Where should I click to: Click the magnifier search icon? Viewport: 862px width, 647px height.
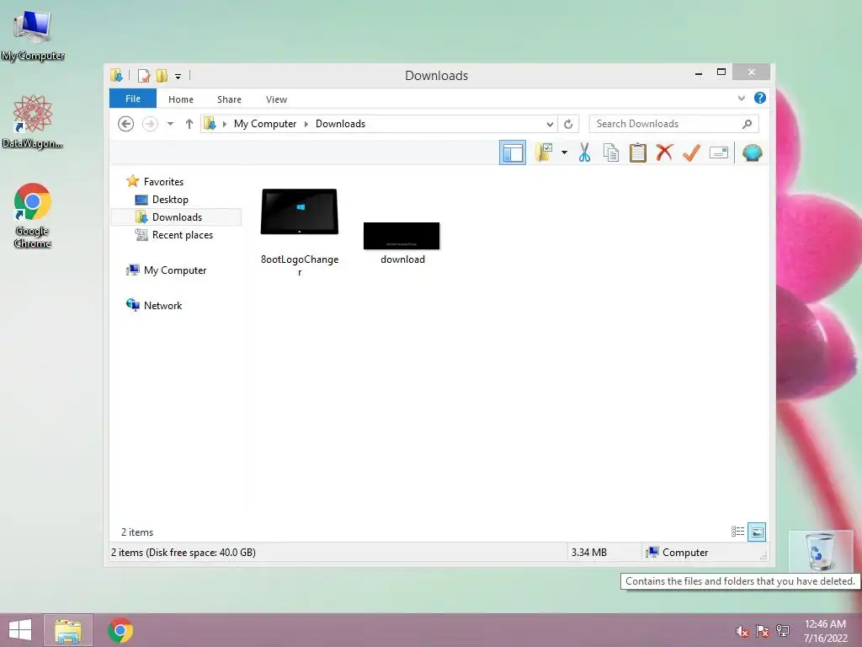[748, 124]
